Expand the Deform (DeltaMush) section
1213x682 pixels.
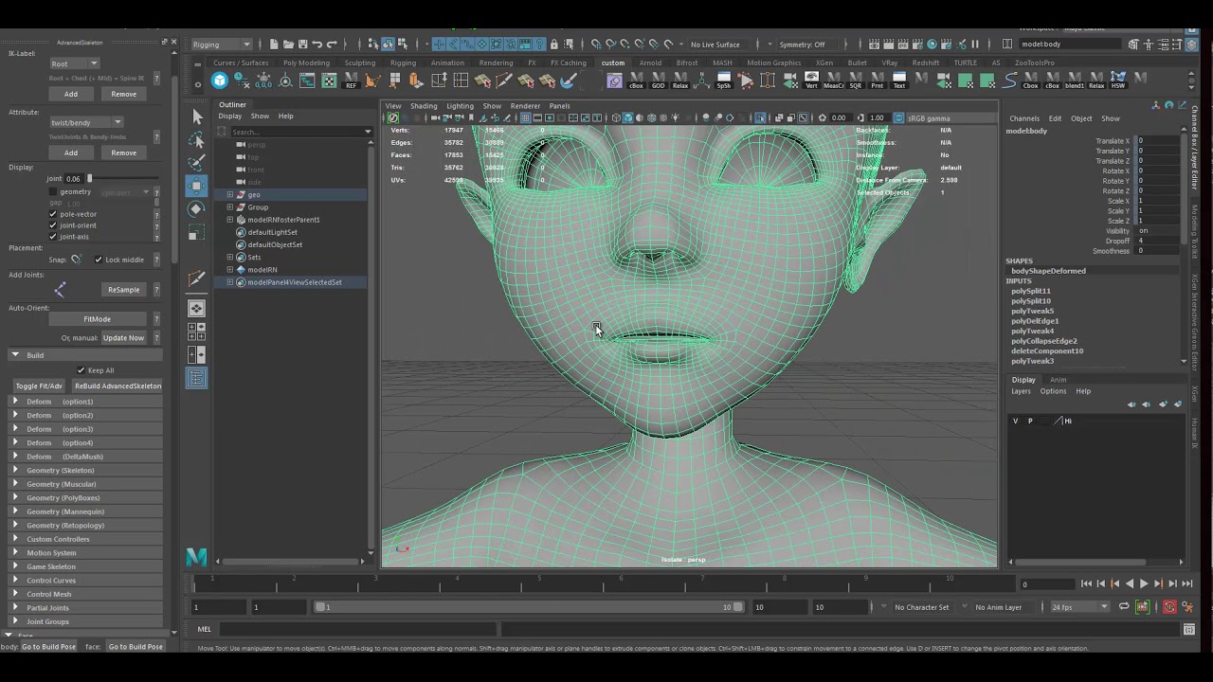pos(15,457)
